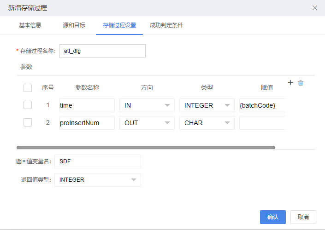
Task: Click the 返回值变量名 field containing SDF
Action: pos(98,161)
